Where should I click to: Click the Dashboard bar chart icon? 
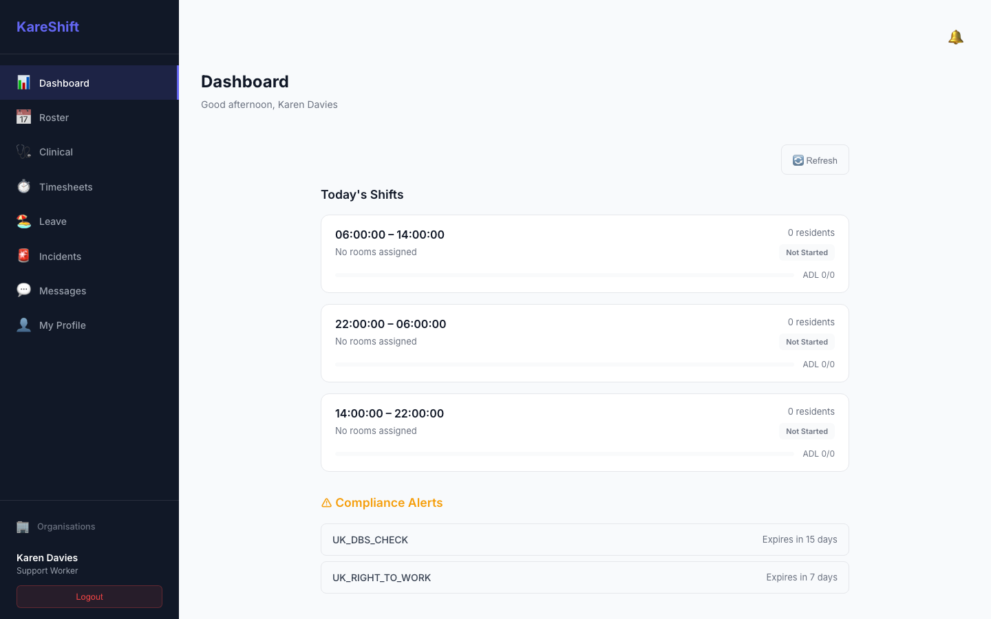pos(23,83)
